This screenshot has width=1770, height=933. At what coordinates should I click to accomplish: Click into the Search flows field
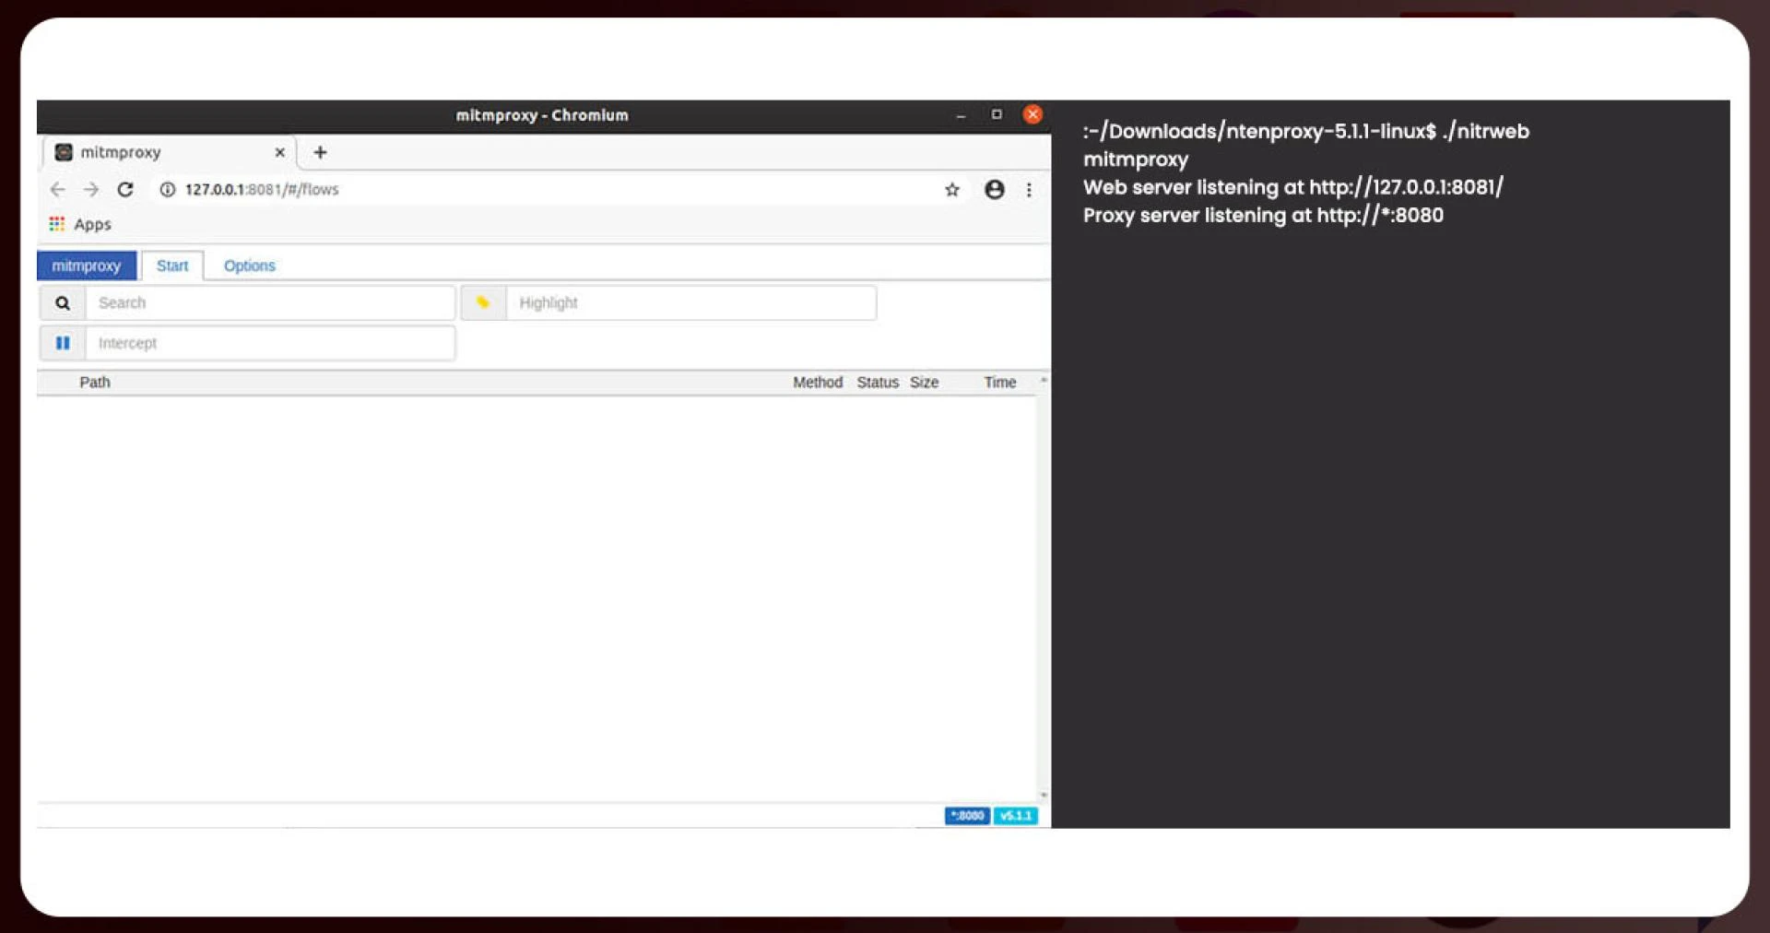[270, 303]
